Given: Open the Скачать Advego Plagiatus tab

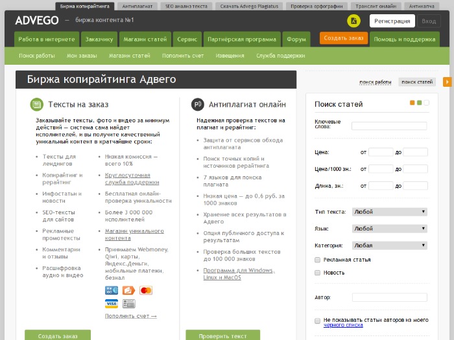Looking at the screenshot, I should tap(249, 6).
